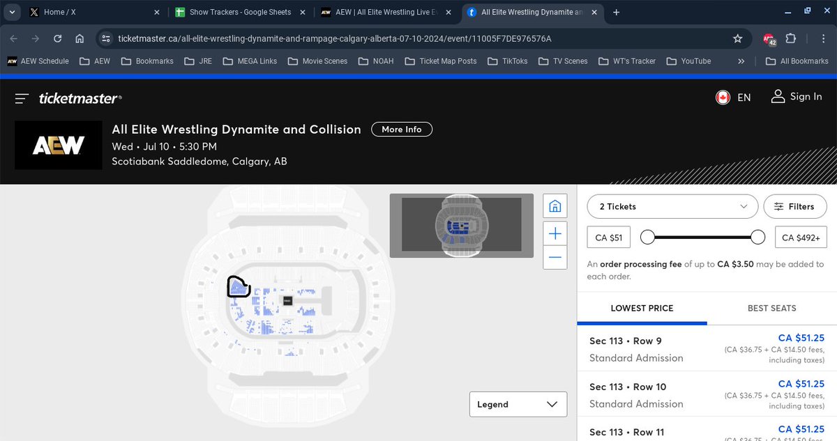This screenshot has width=837, height=441.
Task: Close the Home / X tab
Action: click(157, 12)
